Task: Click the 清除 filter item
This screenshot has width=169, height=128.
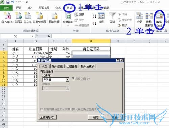Action: (x=123, y=14)
